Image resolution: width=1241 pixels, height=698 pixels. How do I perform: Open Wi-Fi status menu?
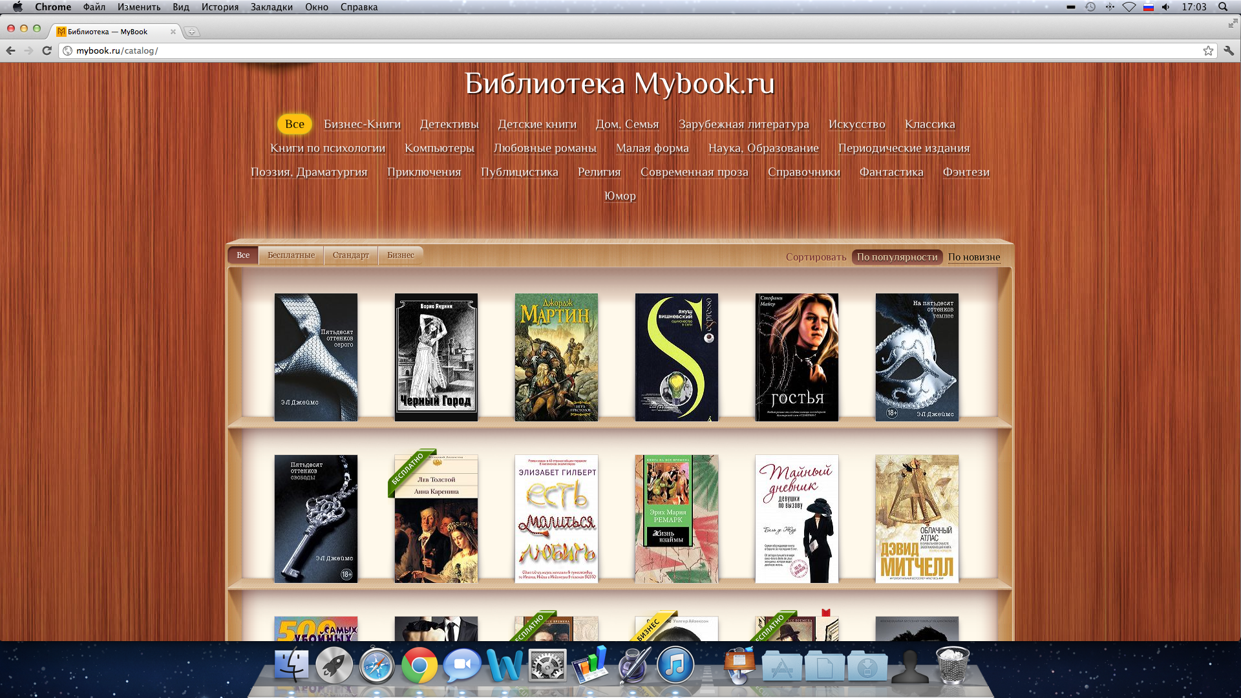click(x=1129, y=7)
